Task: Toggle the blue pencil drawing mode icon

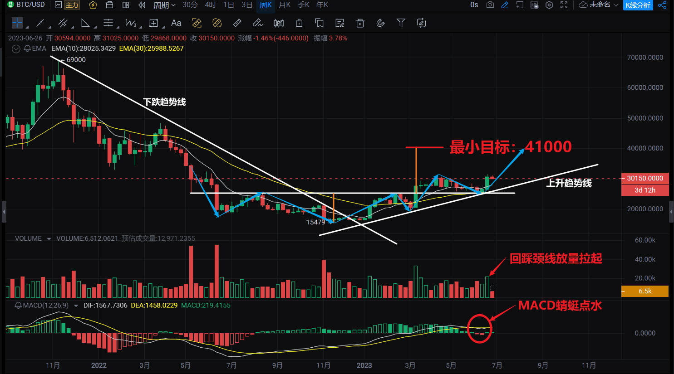Action: click(505, 5)
